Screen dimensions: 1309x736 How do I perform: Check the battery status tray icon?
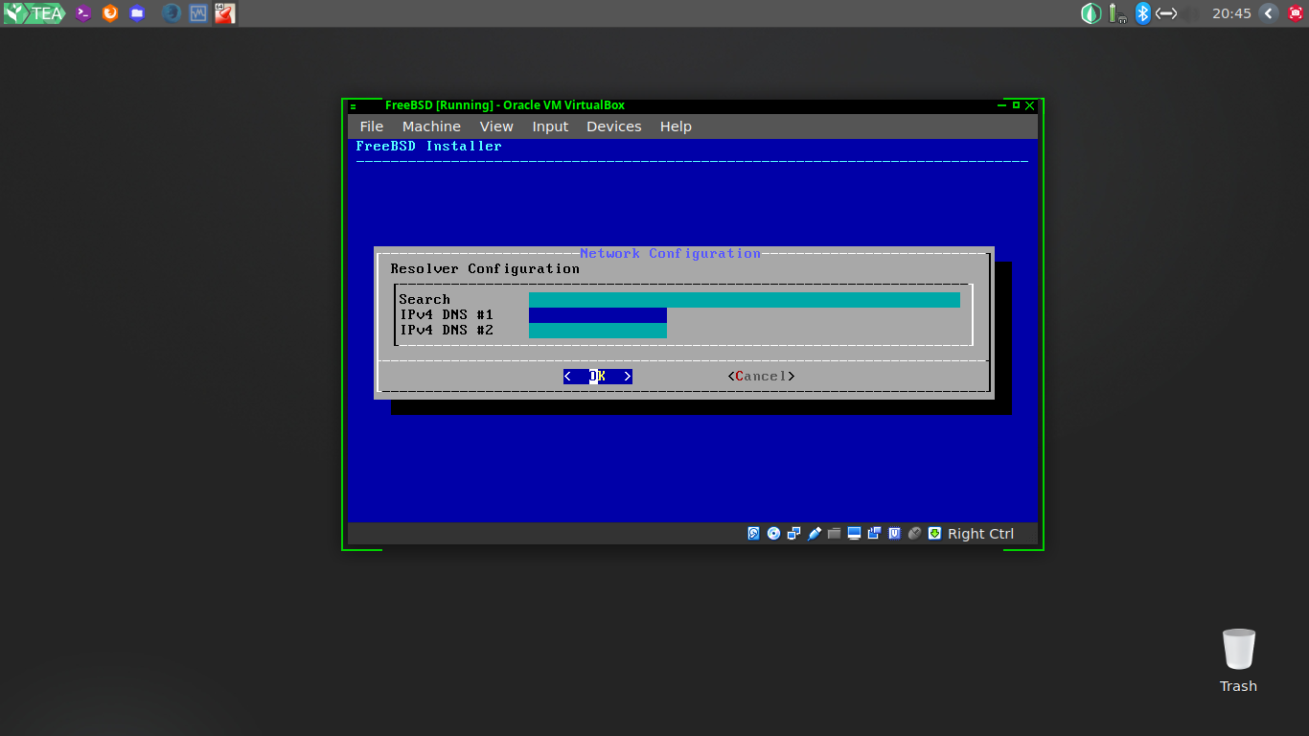(x=1116, y=13)
